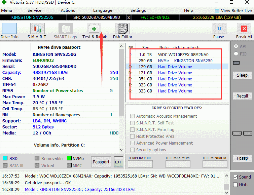
Task: Open the Menu menu
Action: click(6, 10)
